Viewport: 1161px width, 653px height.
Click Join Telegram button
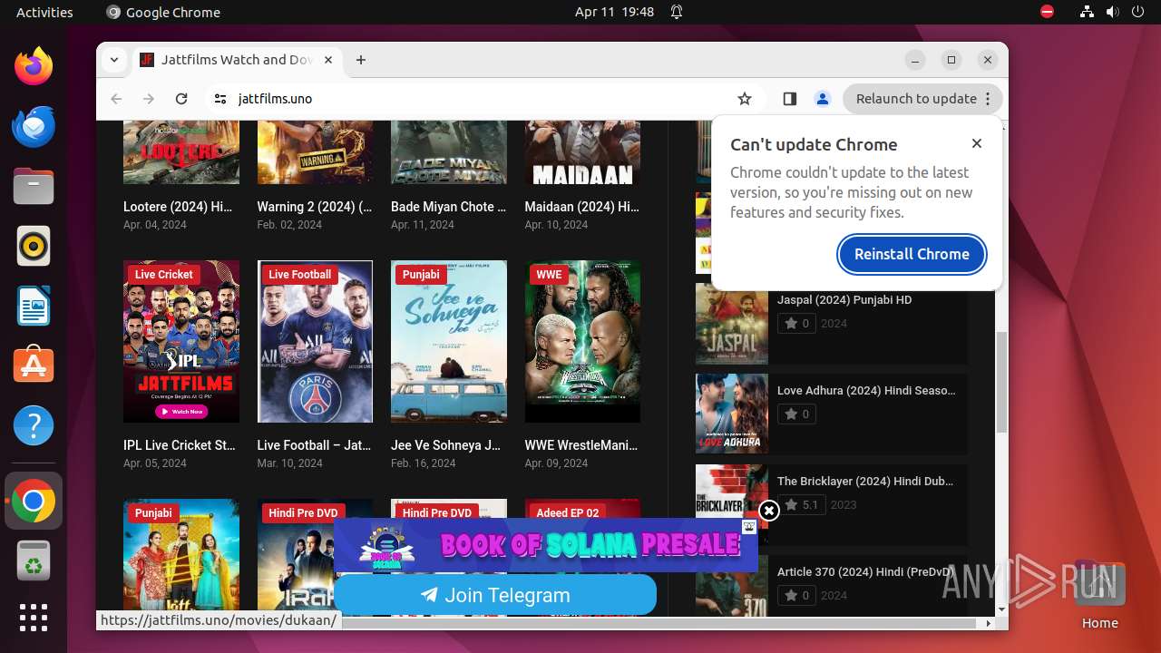coord(495,595)
